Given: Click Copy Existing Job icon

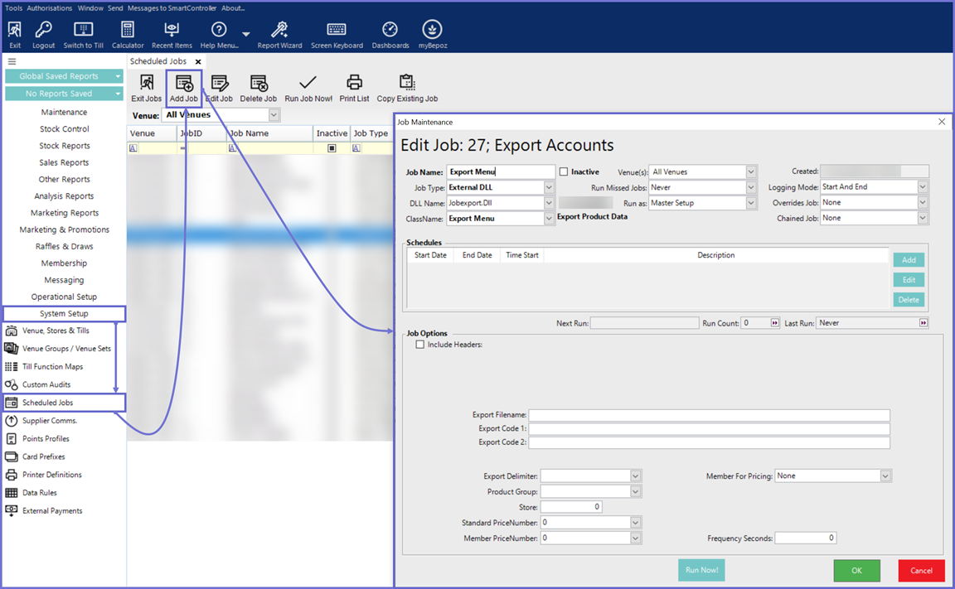Looking at the screenshot, I should pos(407,88).
